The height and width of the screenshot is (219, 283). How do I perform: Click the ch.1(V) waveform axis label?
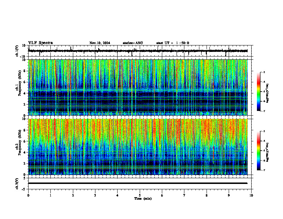coord(17,51)
